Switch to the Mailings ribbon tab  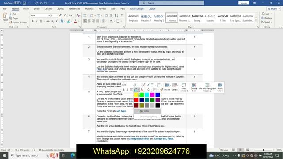(x=89, y=9)
